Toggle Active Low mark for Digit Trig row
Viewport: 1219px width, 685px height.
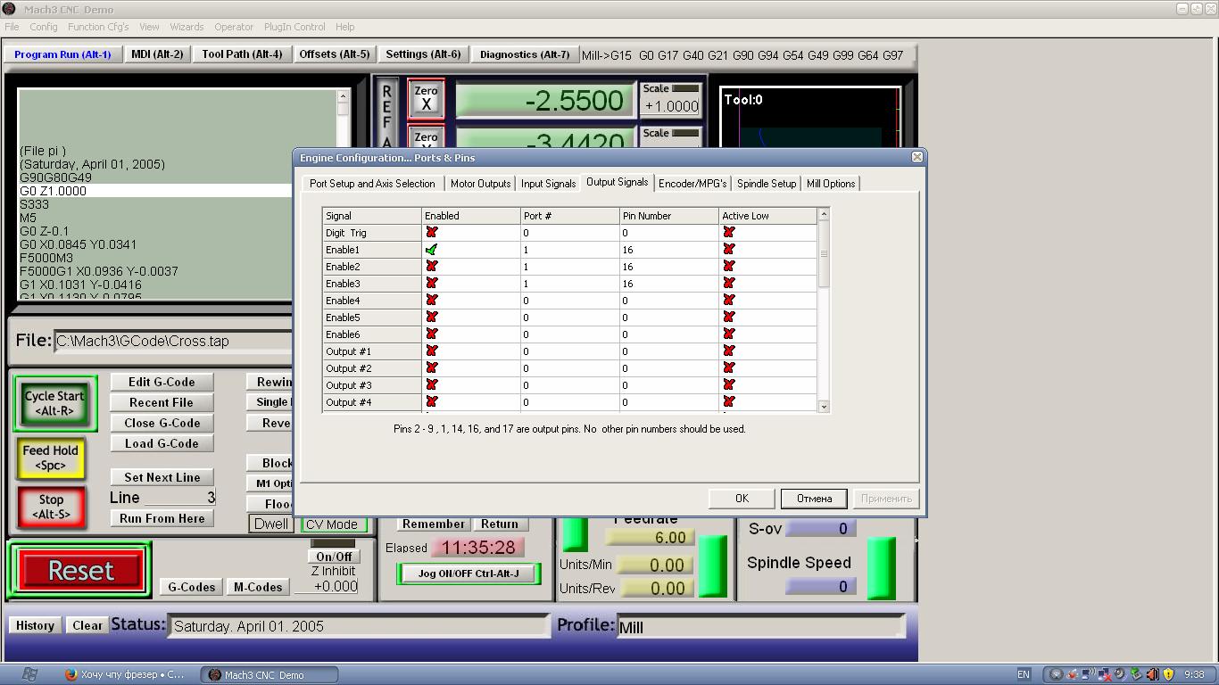729,233
